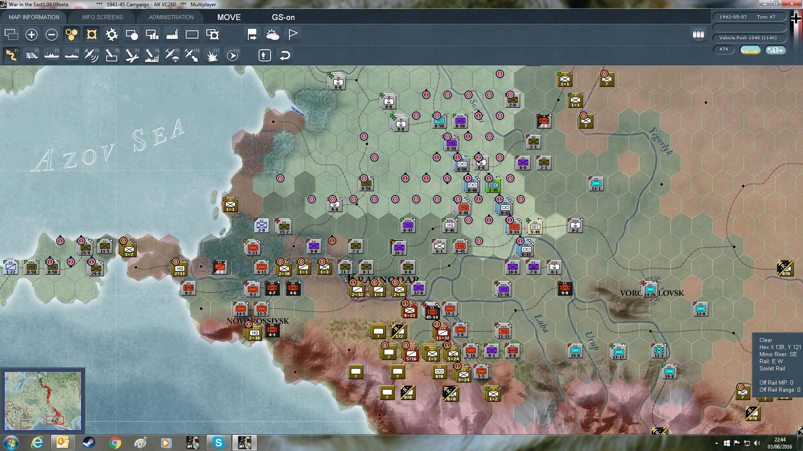Screen dimensions: 803x451
Task: Toggle the enemy hexes highlight button
Action: pos(92,35)
